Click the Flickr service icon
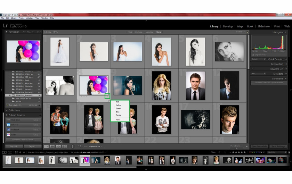 pos(9,135)
